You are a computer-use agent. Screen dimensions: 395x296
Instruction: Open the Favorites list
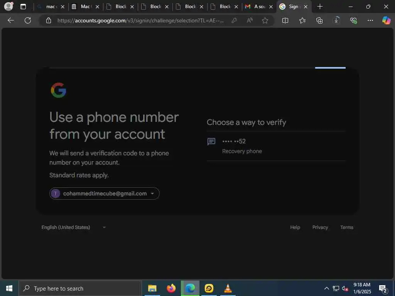(x=302, y=20)
